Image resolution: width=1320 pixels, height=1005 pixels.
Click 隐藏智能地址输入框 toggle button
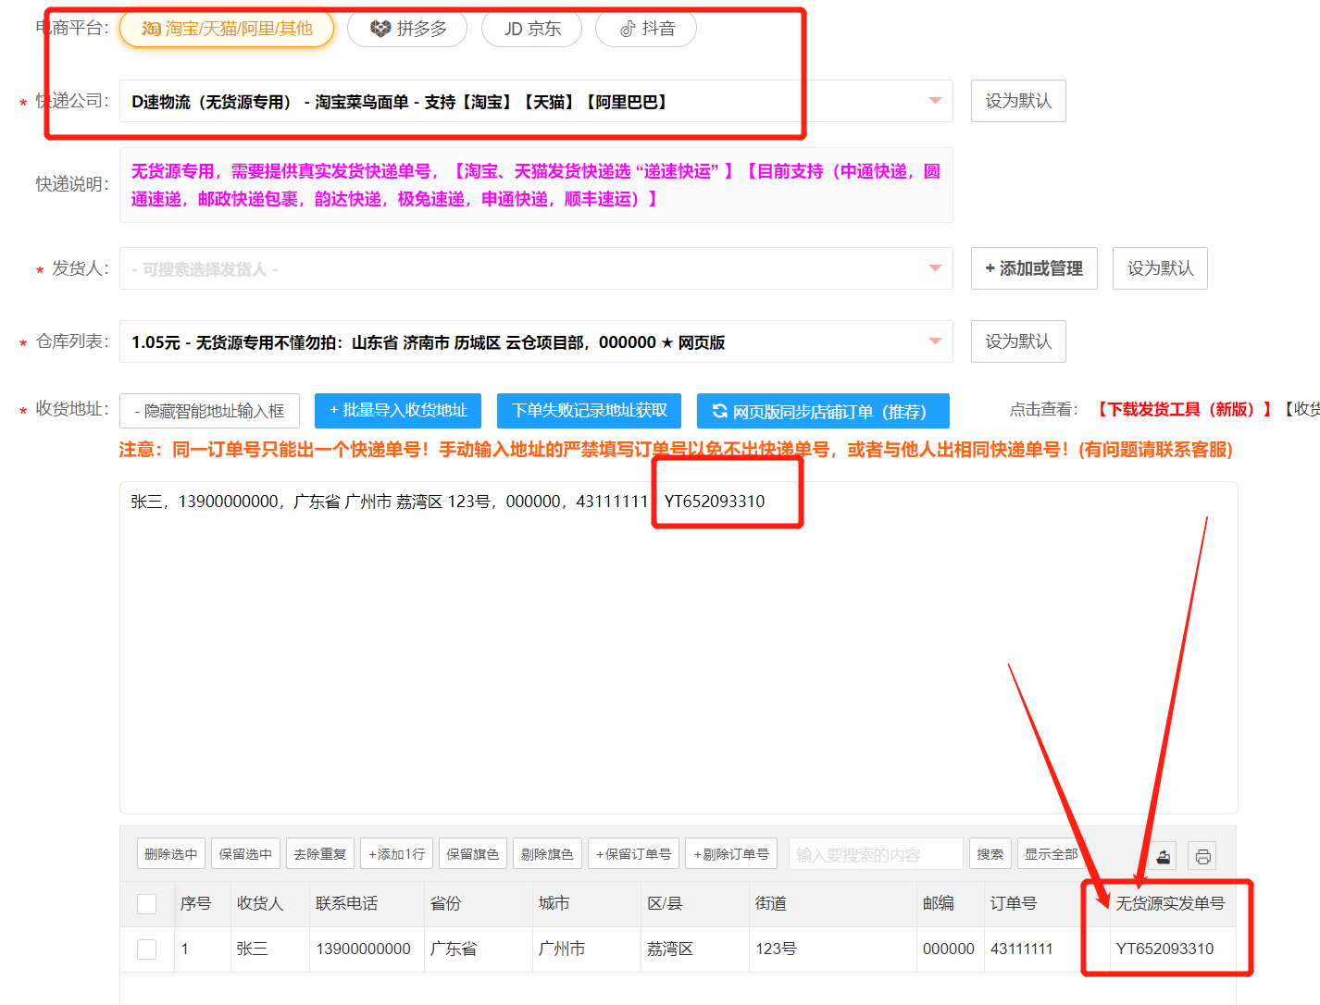209,411
